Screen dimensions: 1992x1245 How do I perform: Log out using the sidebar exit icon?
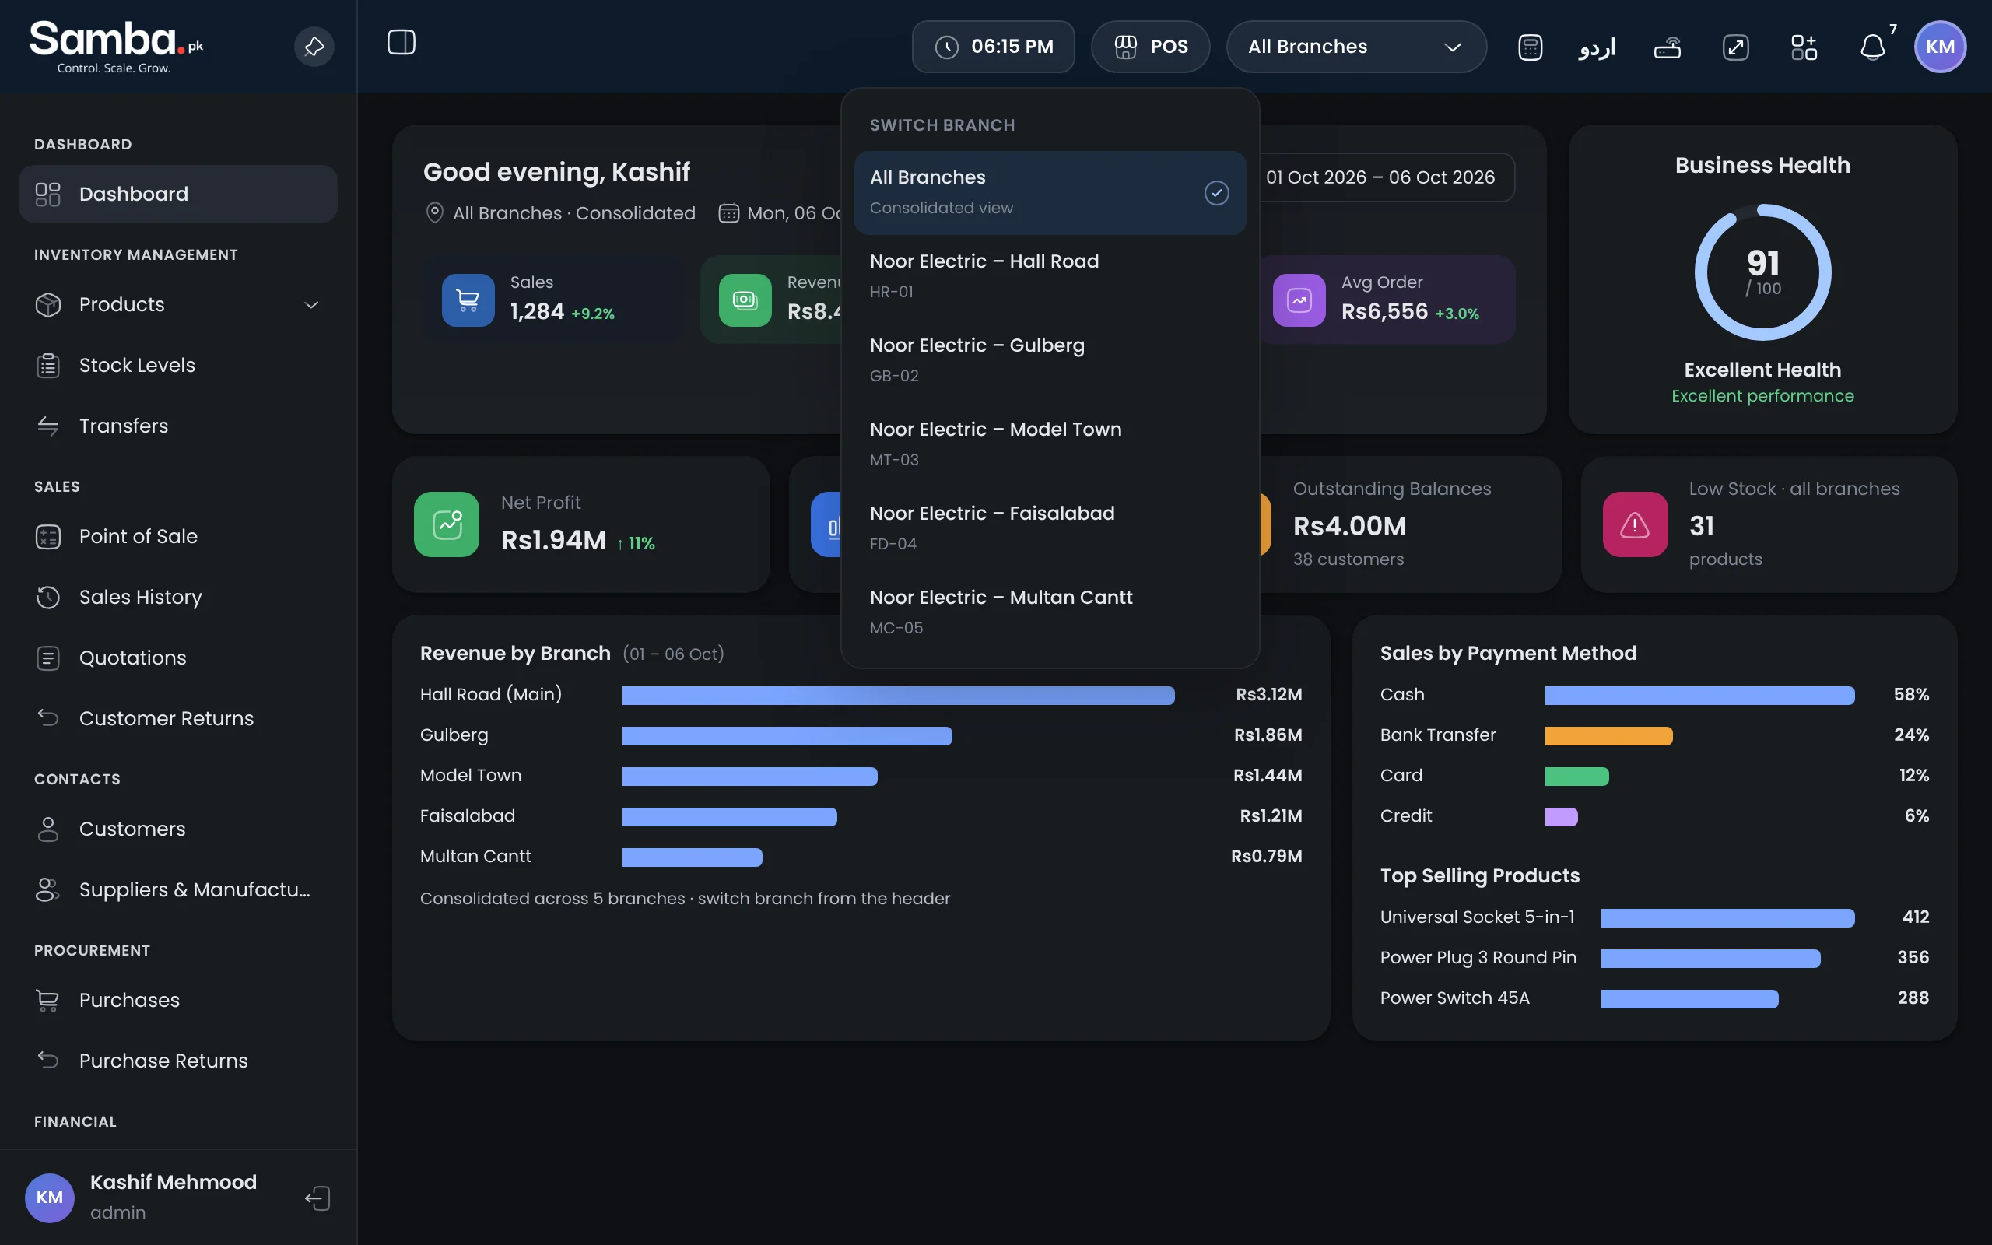pos(317,1198)
